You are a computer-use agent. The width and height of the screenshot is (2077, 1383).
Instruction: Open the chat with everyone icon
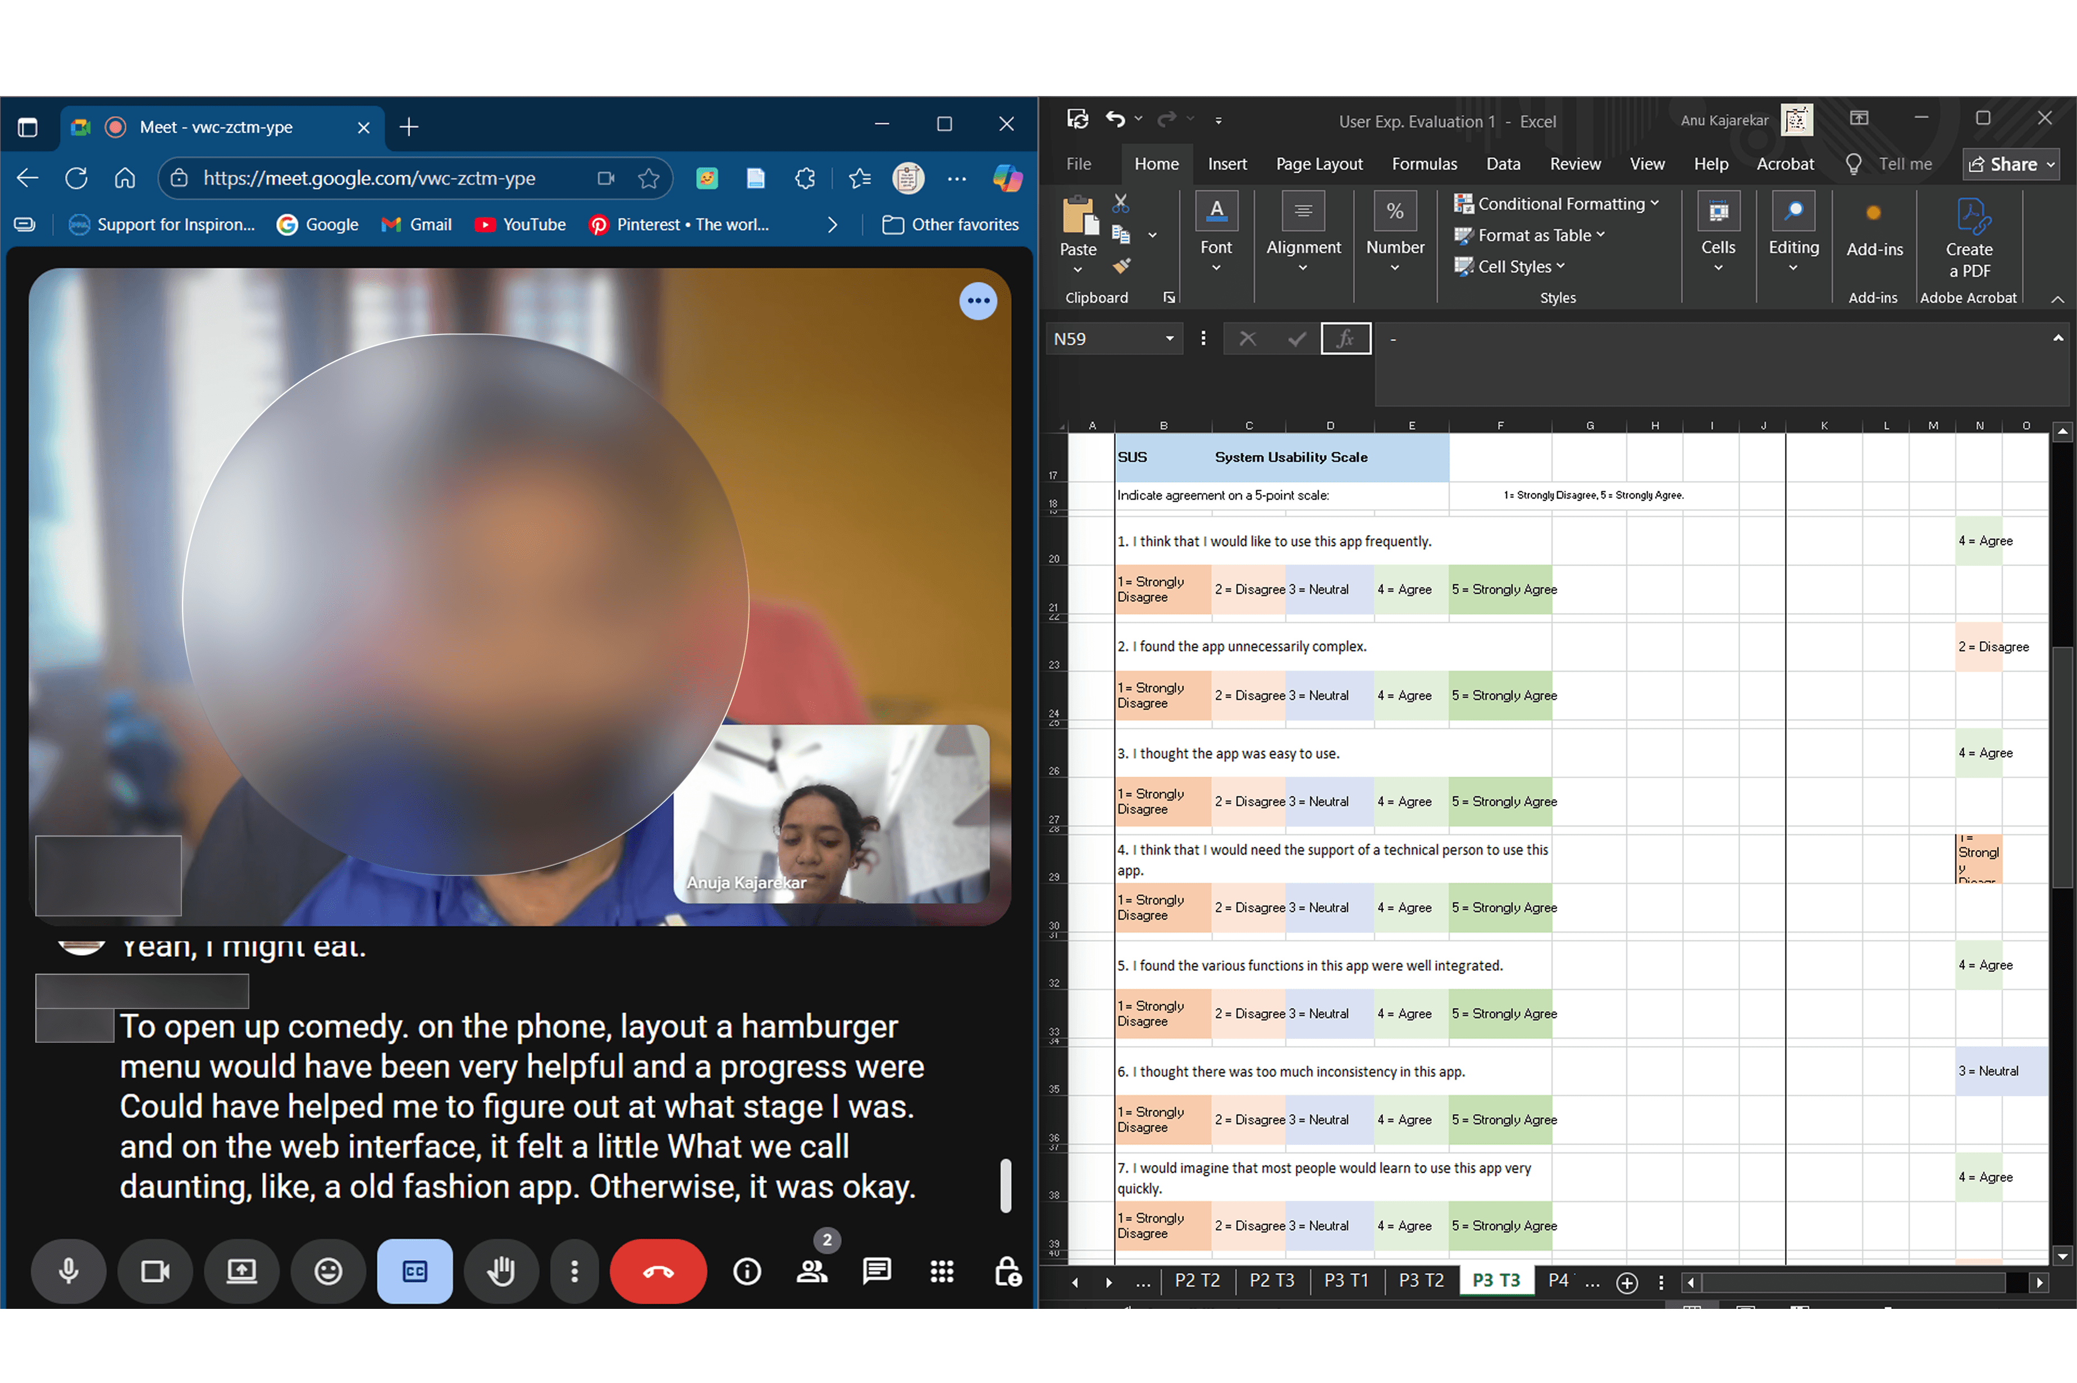877,1271
